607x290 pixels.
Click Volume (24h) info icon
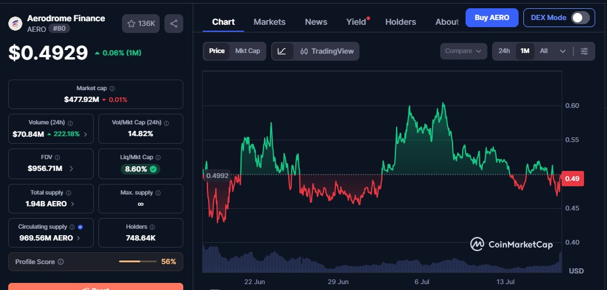pyautogui.click(x=70, y=123)
